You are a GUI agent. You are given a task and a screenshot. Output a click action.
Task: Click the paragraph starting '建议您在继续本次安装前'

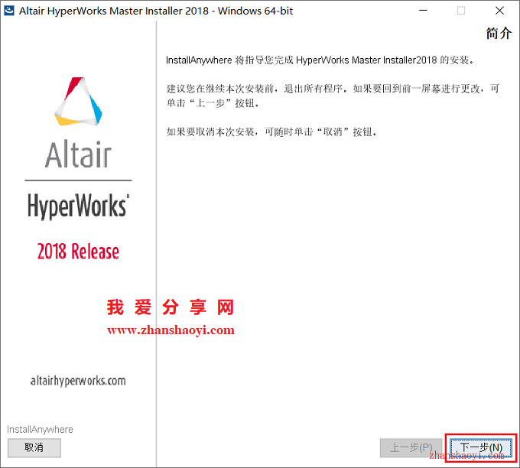click(x=333, y=96)
